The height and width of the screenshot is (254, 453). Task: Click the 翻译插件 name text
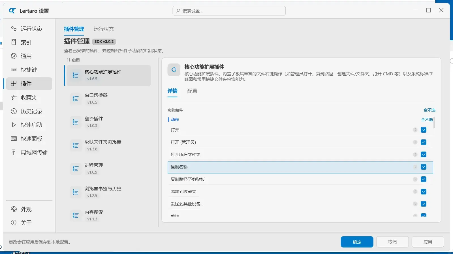[94, 119]
